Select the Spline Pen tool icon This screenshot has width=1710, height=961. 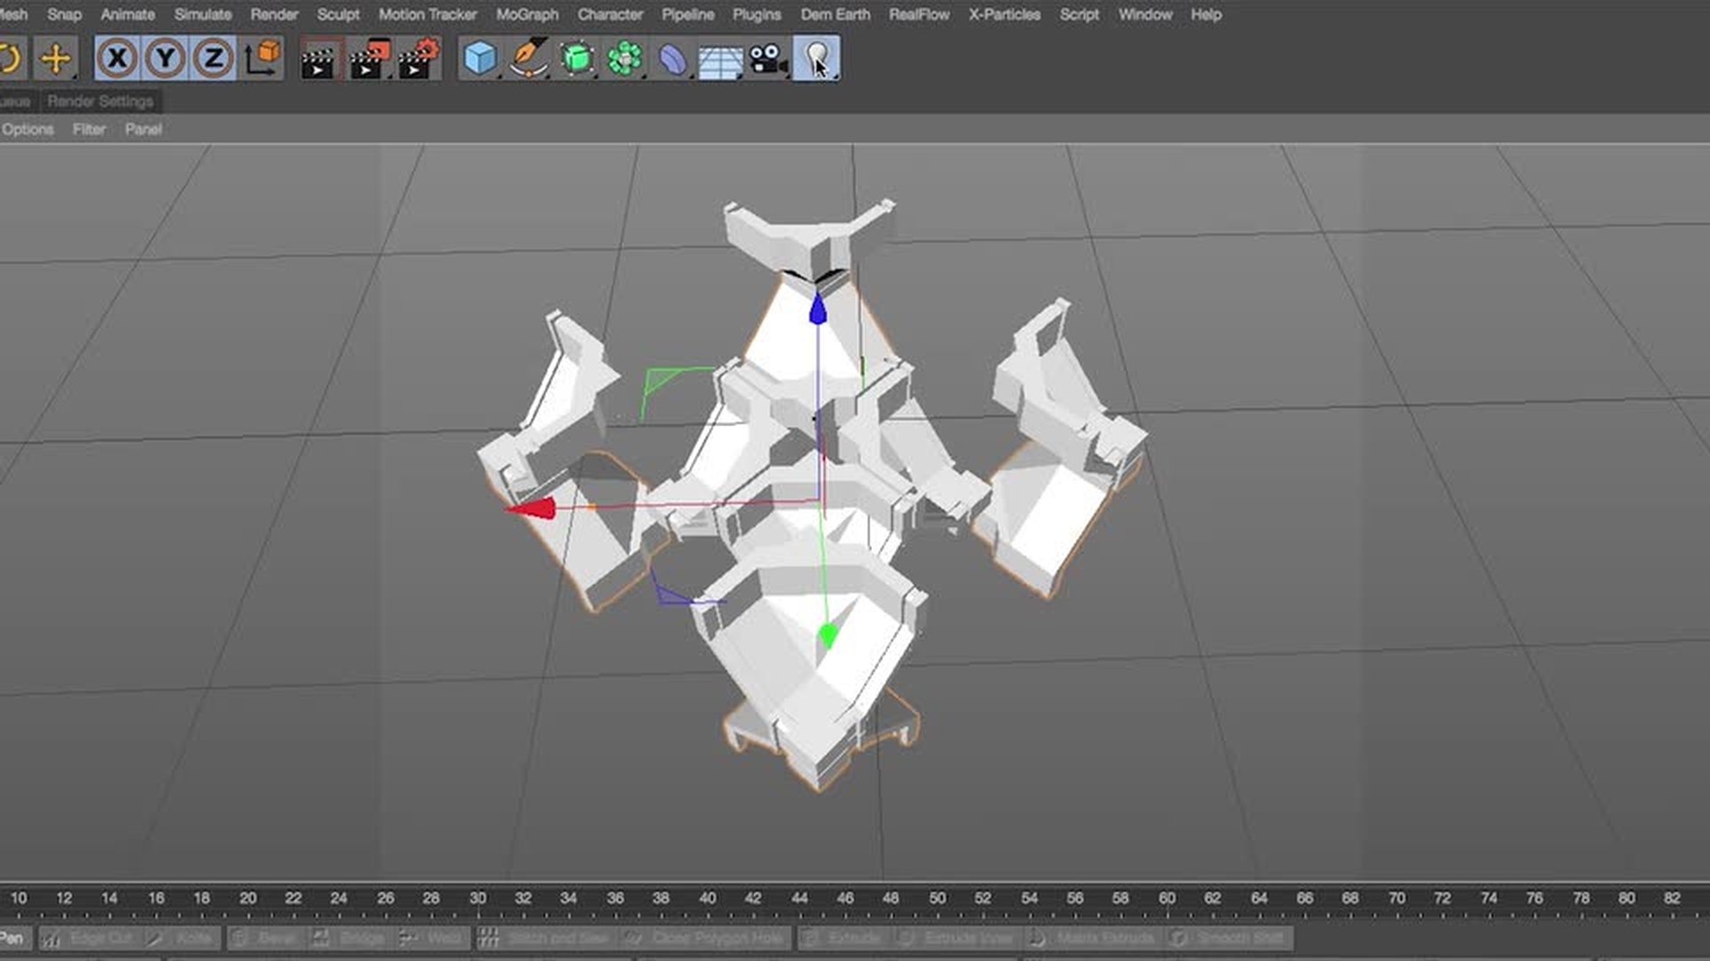point(529,59)
